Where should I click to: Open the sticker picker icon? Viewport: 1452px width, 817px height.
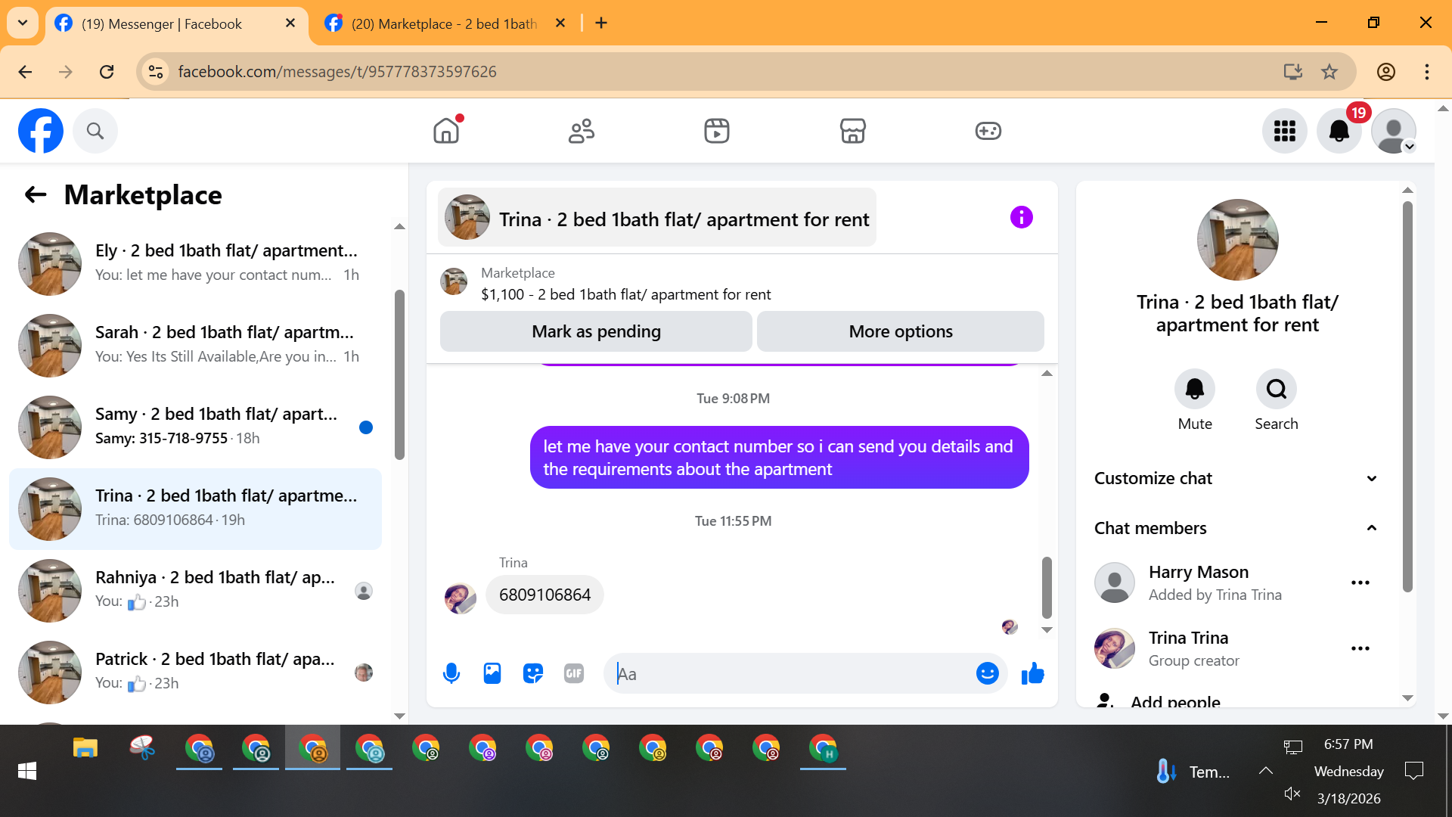533,673
